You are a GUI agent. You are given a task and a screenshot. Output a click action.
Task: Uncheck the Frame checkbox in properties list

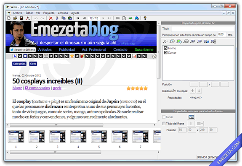[x=165, y=48]
